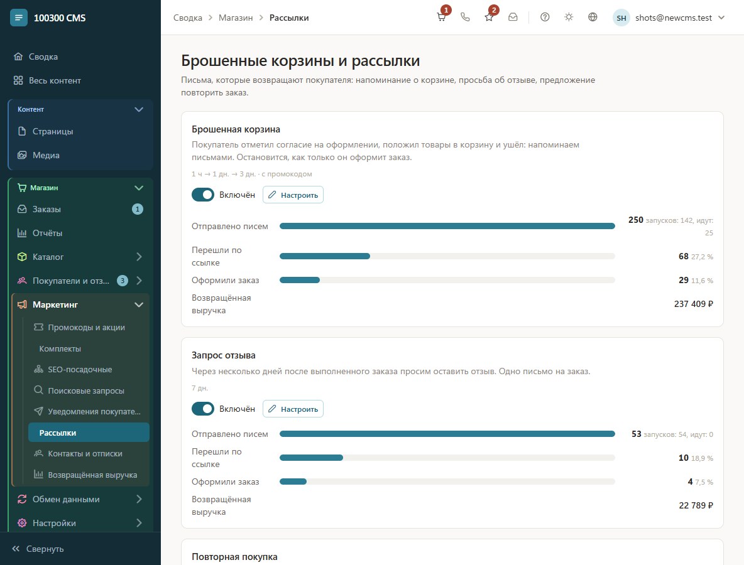The width and height of the screenshot is (744, 565).
Task: Expand the Настройки submenu arrow
Action: coord(138,523)
